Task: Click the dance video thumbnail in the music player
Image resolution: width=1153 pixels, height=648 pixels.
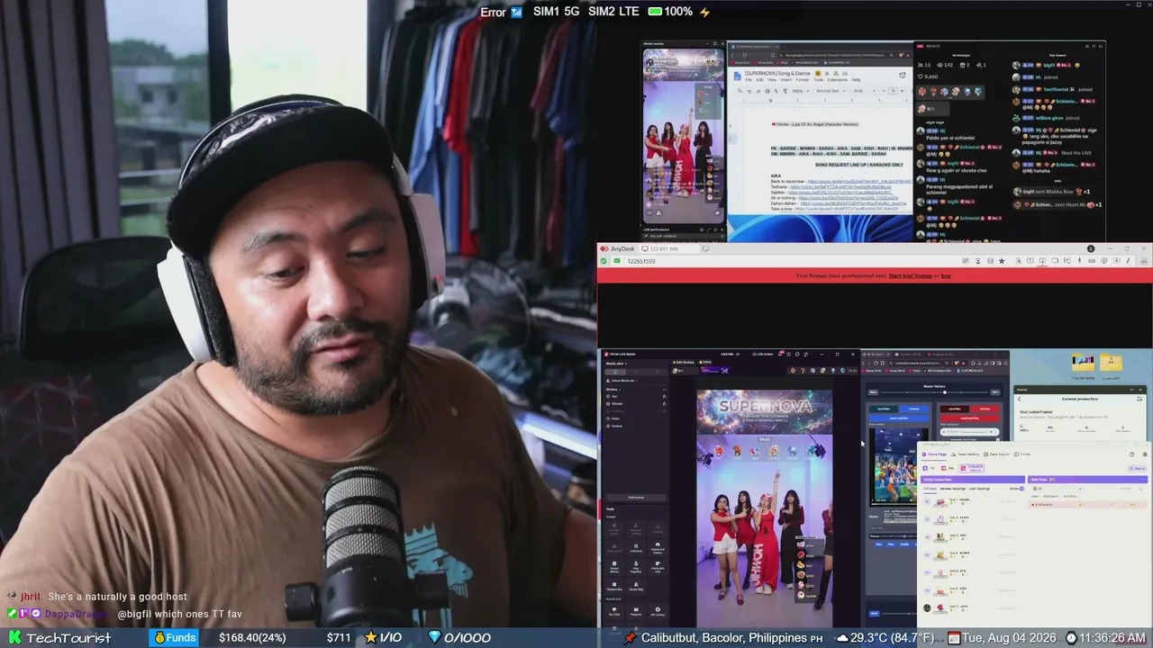Action: (x=893, y=467)
